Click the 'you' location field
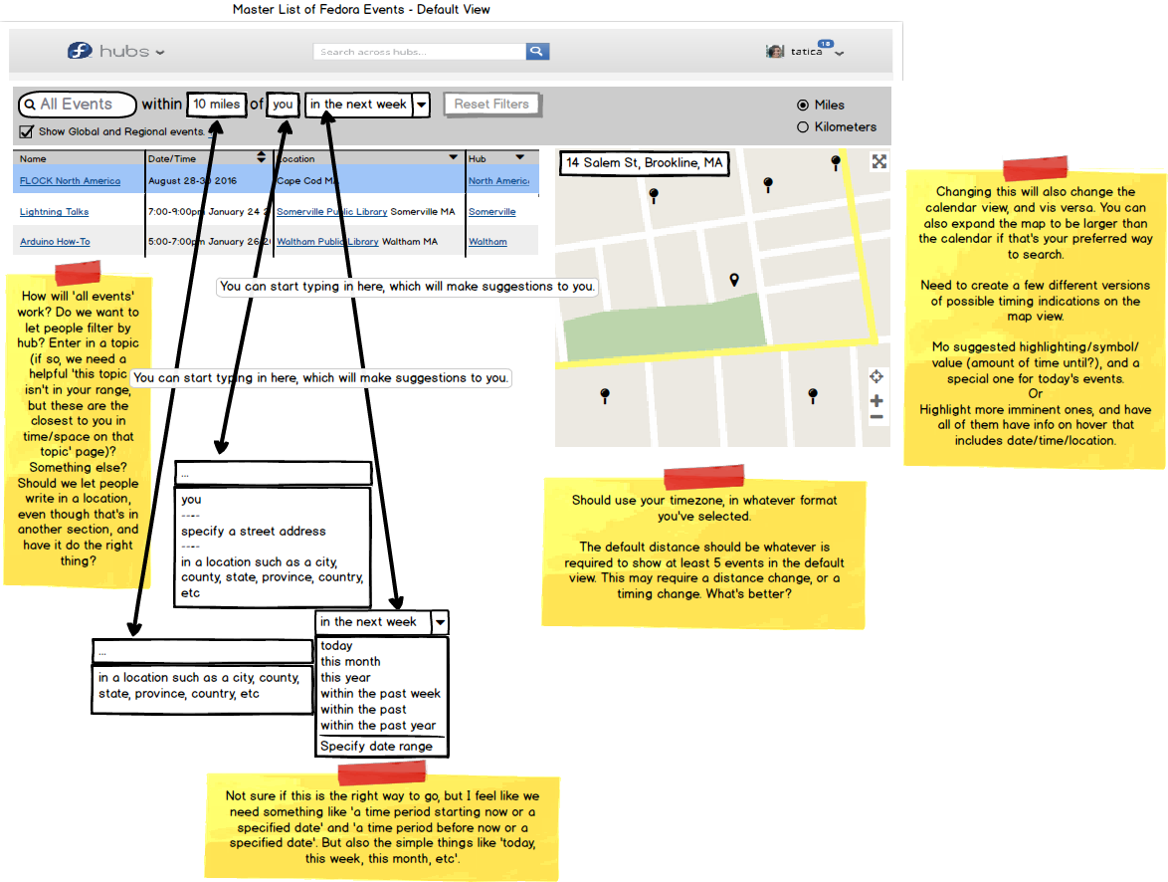 tap(284, 105)
